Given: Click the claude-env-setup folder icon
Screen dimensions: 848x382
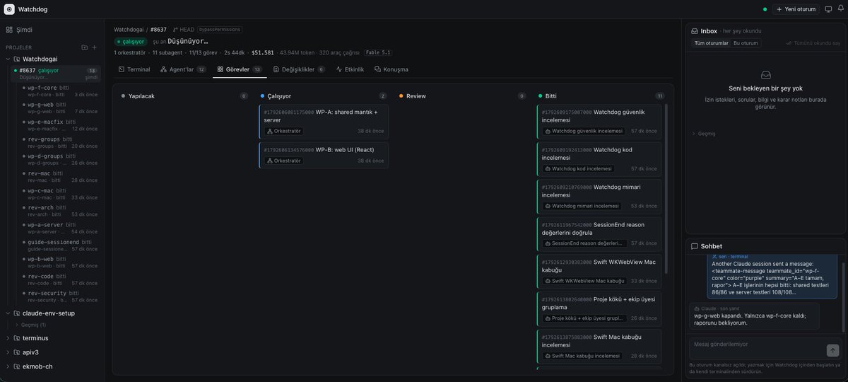Looking at the screenshot, I should click(17, 313).
